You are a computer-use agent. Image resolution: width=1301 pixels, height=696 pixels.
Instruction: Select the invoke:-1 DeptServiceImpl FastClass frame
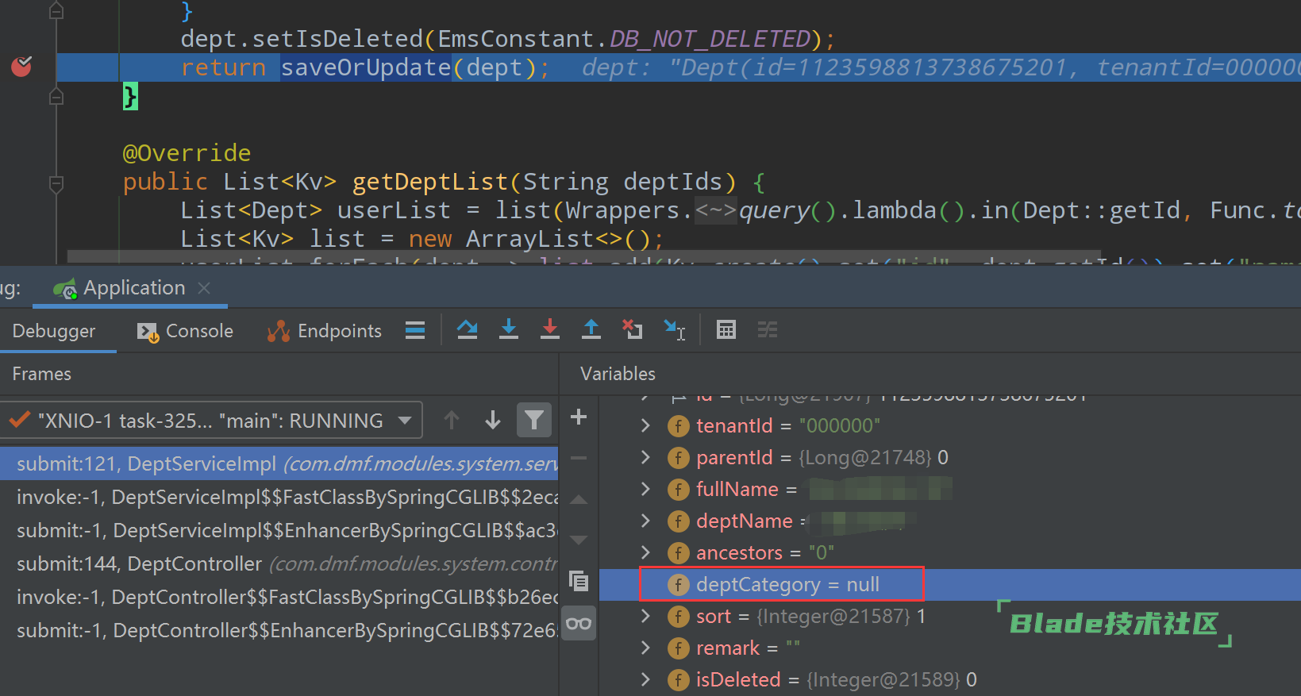[279, 497]
